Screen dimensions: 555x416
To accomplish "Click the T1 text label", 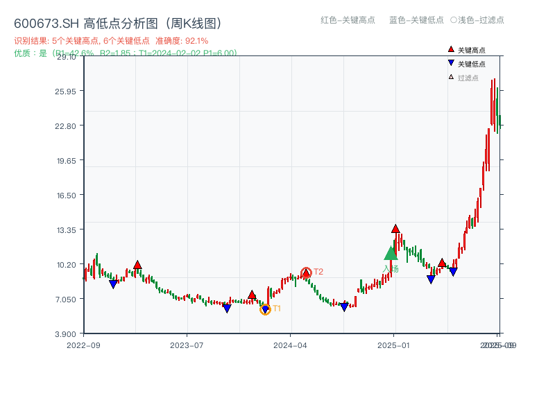I will click(277, 309).
